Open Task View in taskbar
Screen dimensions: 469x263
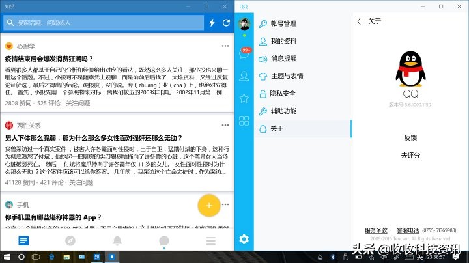coord(36,257)
